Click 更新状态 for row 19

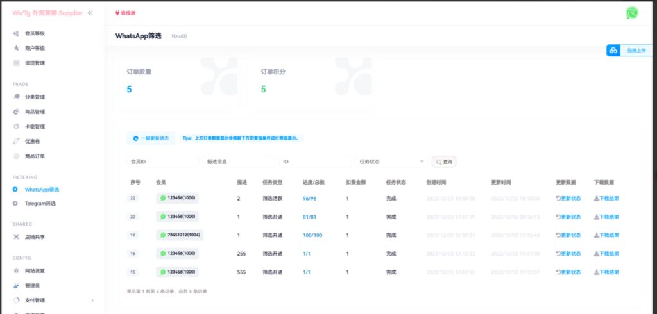click(568, 235)
